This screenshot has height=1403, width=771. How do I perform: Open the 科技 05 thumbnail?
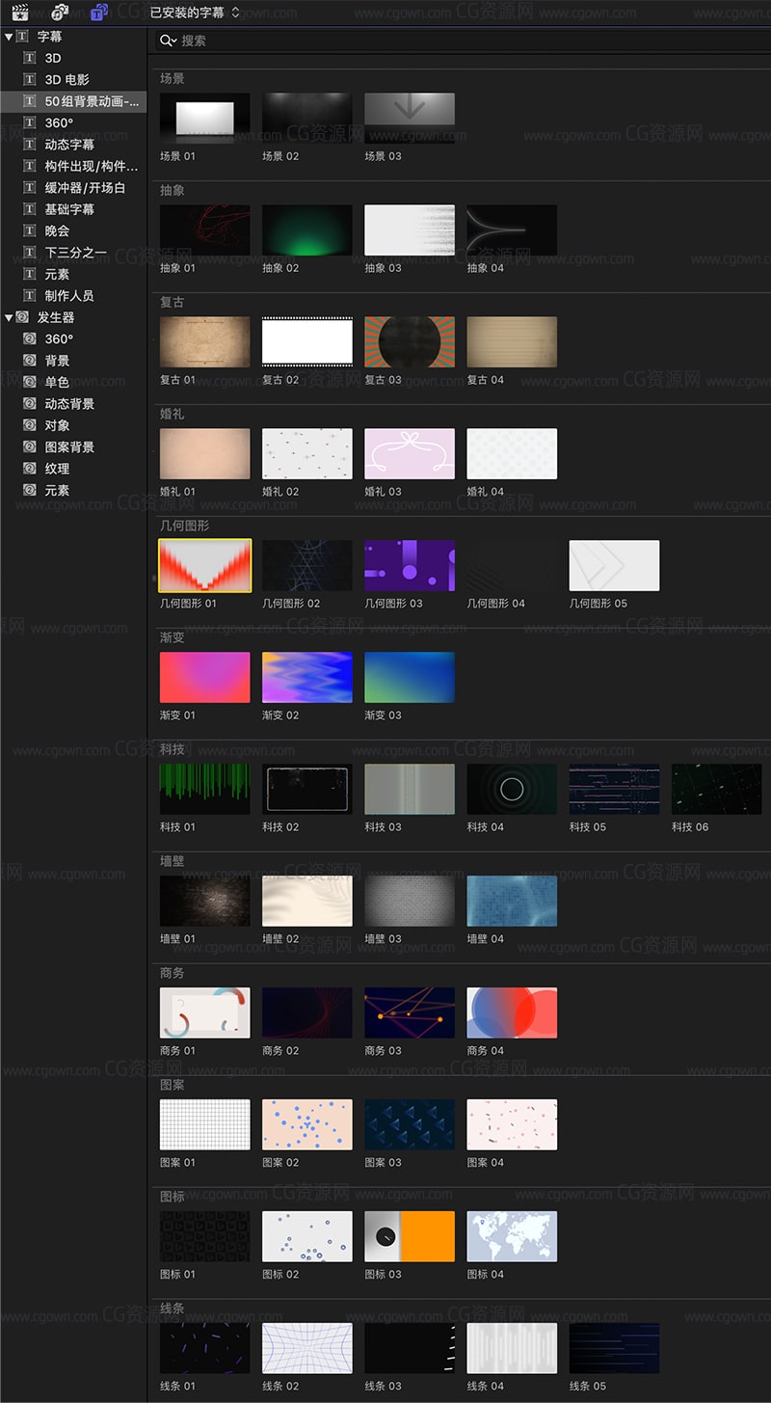click(x=614, y=791)
